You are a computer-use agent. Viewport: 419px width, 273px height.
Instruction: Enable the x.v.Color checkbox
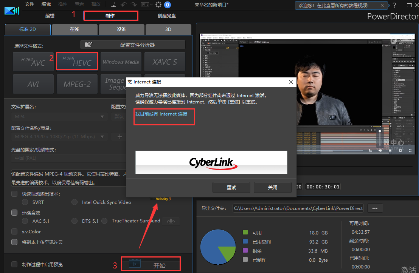(14, 231)
